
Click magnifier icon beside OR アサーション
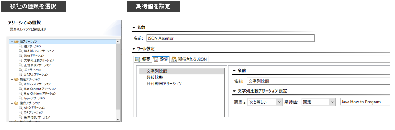tap(20, 112)
